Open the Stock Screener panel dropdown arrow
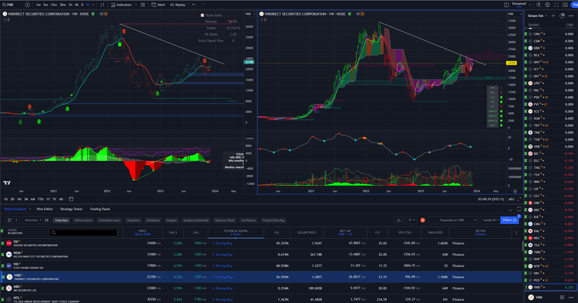 pyautogui.click(x=30, y=209)
